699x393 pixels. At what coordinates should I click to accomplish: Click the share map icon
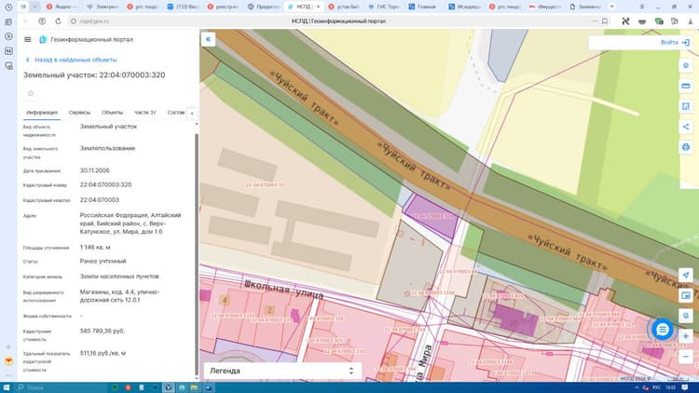coord(686,127)
